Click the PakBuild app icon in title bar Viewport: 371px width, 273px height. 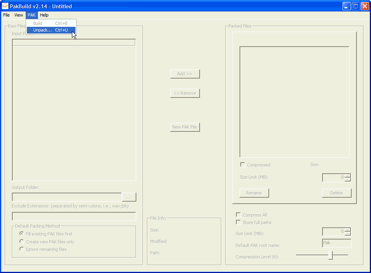click(5, 6)
